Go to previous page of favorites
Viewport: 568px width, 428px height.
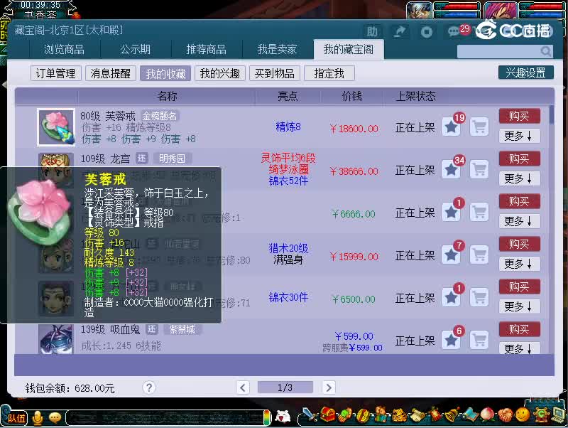tap(243, 387)
